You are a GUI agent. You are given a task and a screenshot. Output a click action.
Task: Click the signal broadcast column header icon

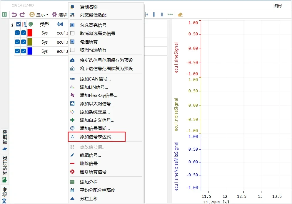click(60, 24)
